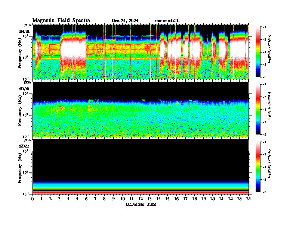
Task: Click hour tick label "5" on time axis
Action: click(77, 199)
